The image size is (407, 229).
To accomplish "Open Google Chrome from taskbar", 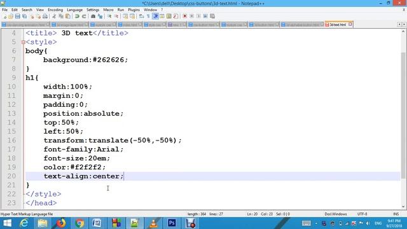I will click(79, 223).
